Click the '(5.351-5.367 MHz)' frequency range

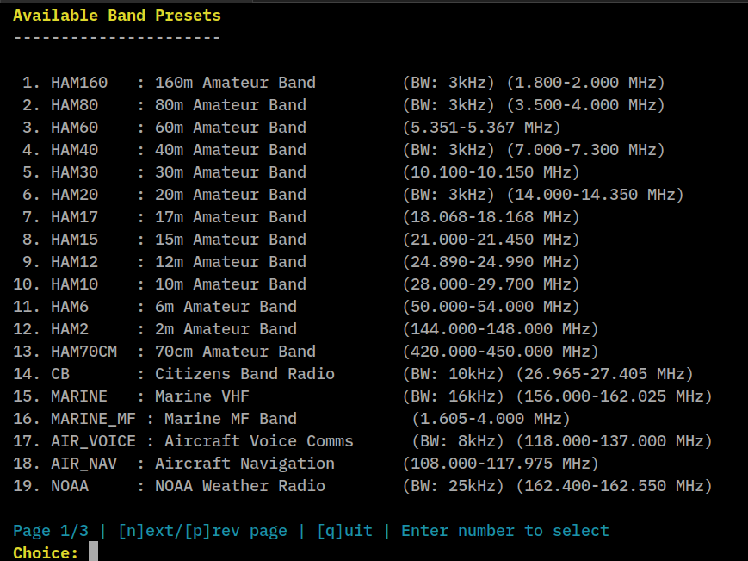(x=482, y=128)
